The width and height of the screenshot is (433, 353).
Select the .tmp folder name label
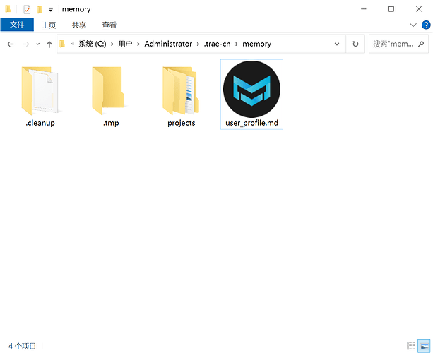(x=111, y=123)
